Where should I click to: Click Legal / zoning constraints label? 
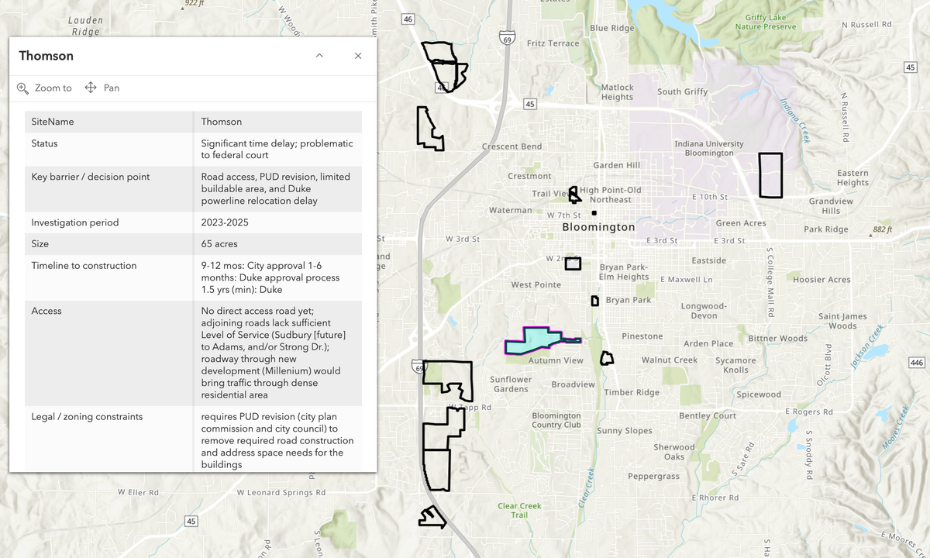point(87,417)
